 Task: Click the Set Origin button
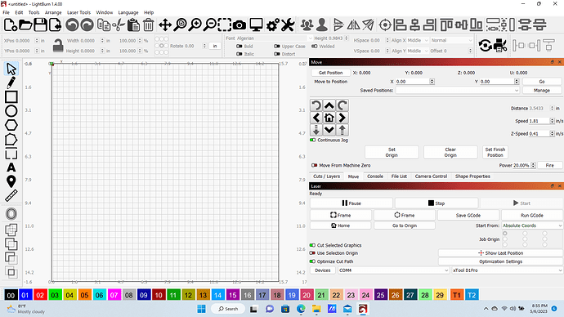coord(392,153)
